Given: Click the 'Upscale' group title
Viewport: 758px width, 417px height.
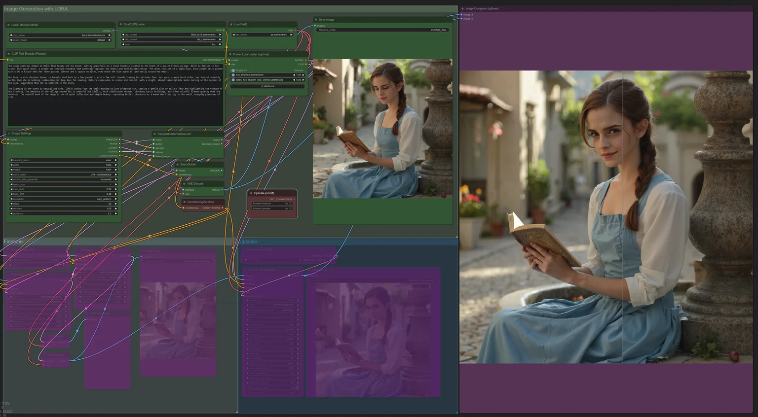Looking at the screenshot, I should pos(248,242).
